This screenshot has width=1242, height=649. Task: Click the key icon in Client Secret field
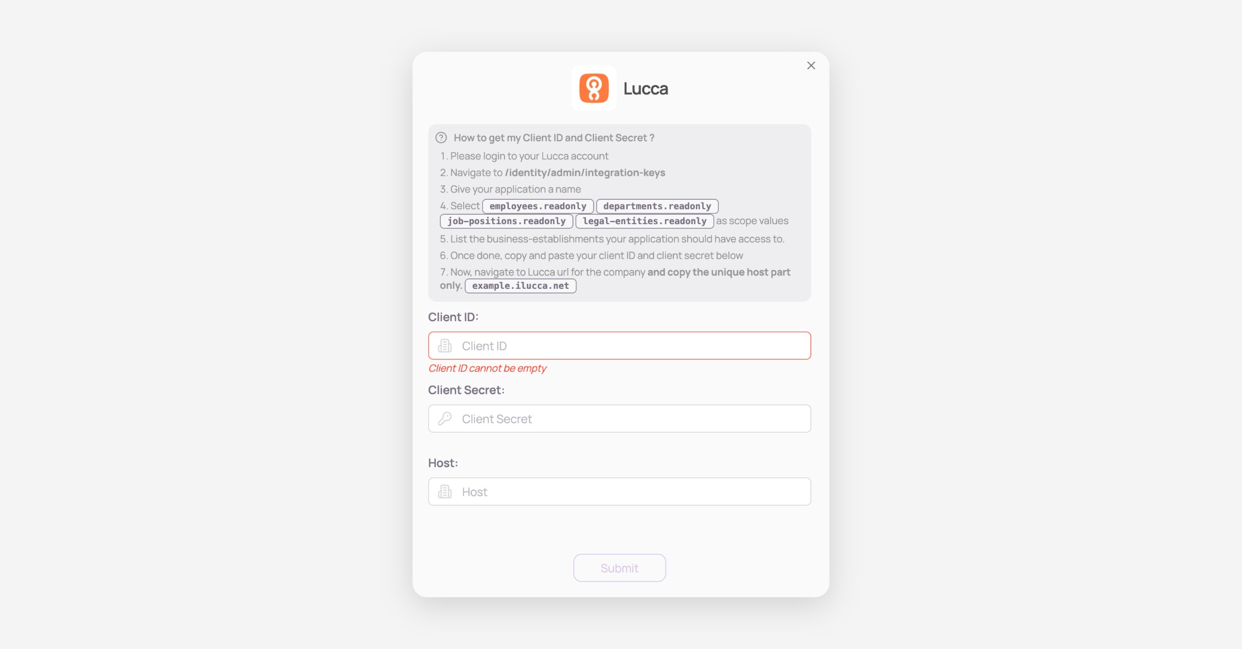pyautogui.click(x=445, y=419)
